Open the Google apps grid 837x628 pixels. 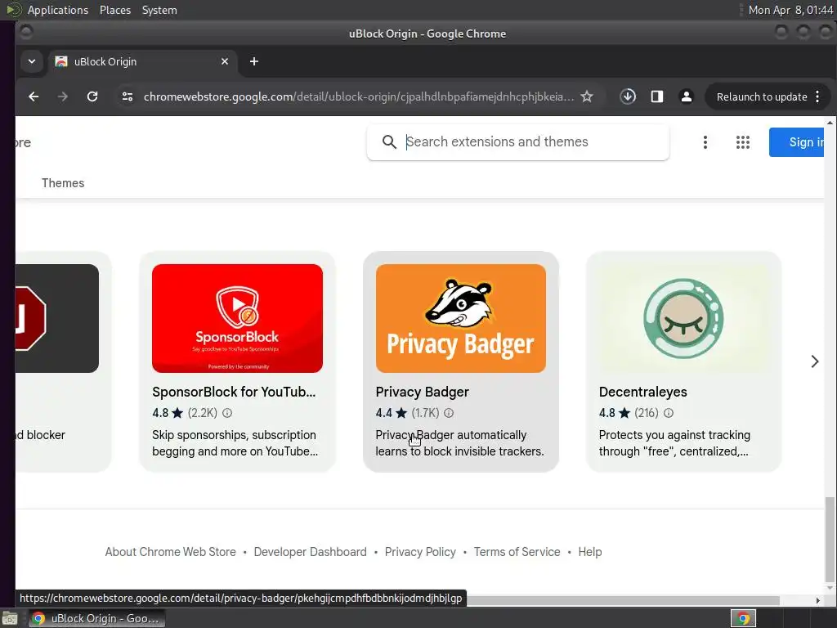click(x=743, y=142)
